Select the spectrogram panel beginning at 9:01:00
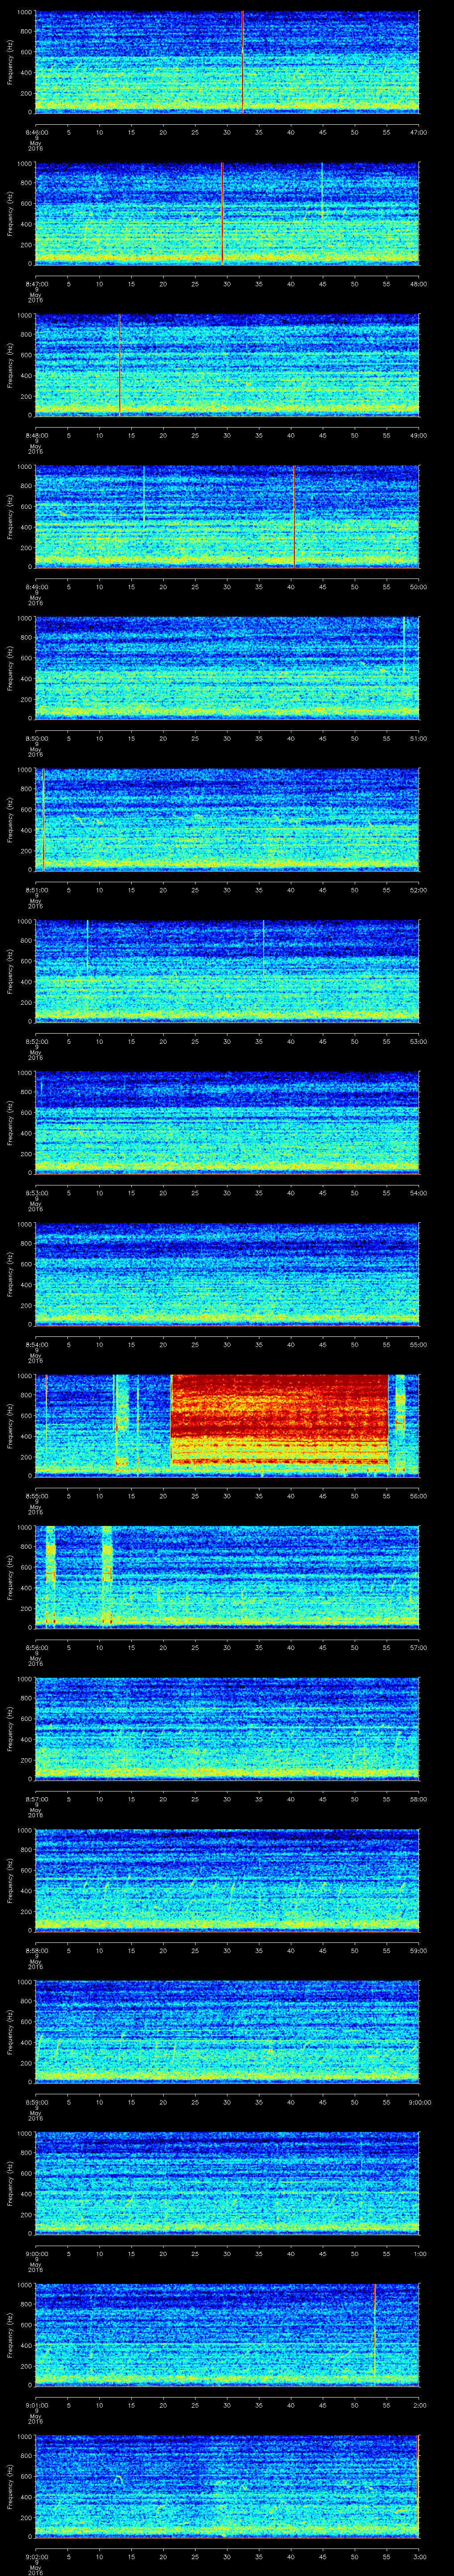Image resolution: width=454 pixels, height=2576 pixels. point(227,2334)
